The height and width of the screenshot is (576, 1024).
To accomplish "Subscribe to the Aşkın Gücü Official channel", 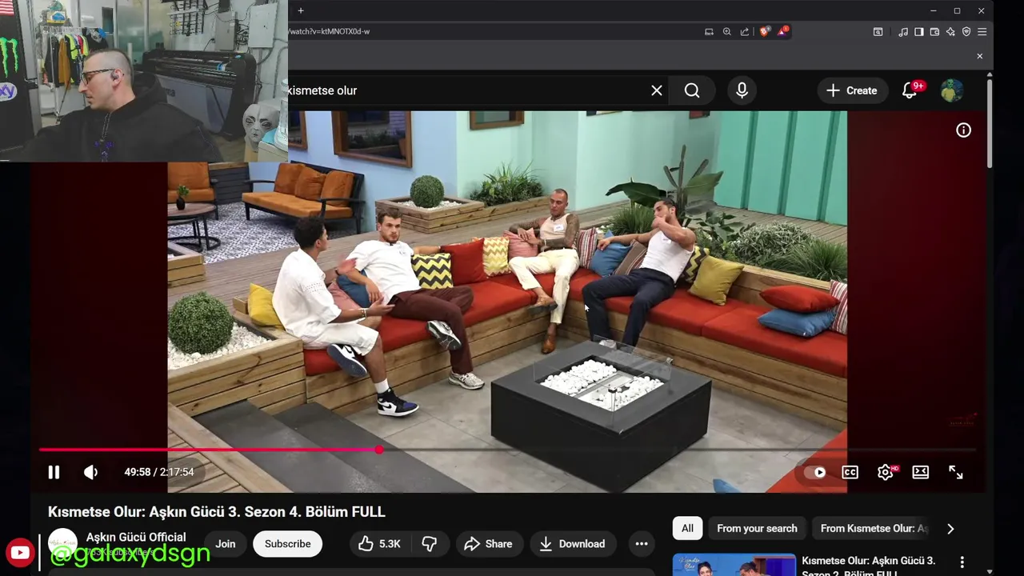I will [x=287, y=544].
